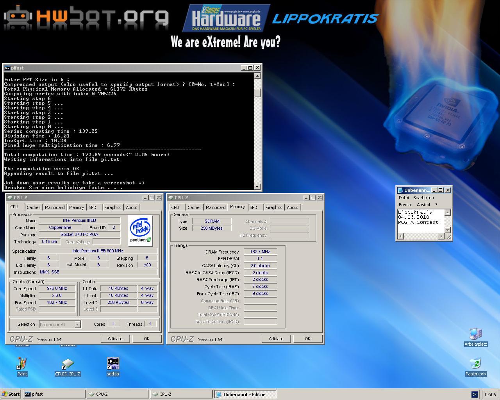Click the Core Speed 976.0 MHz field
Screen dimensions: 500x400
57,288
